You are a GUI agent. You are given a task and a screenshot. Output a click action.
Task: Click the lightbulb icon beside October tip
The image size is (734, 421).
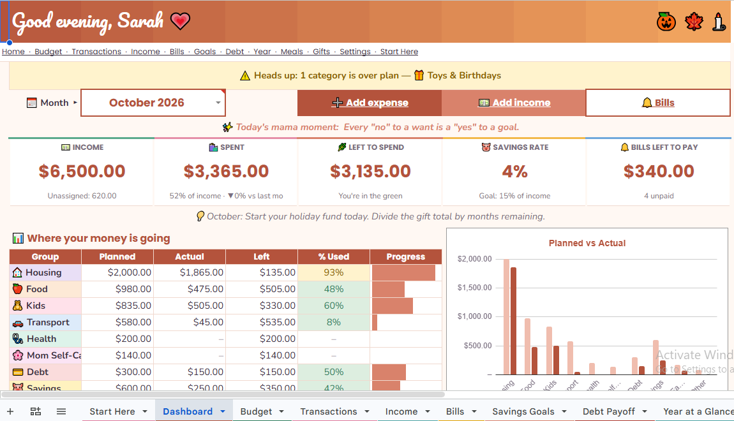point(200,216)
